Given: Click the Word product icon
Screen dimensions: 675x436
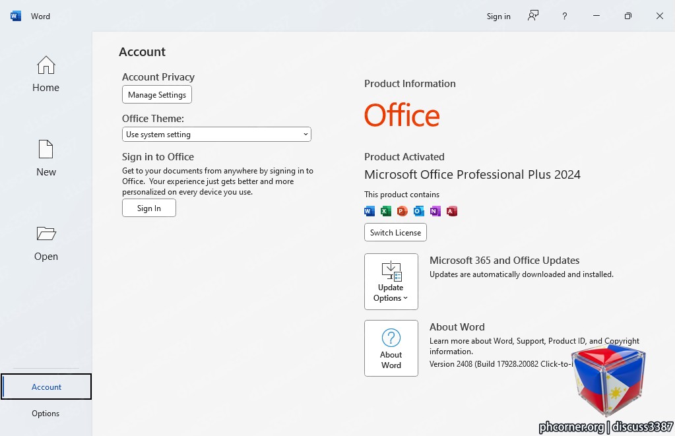Looking at the screenshot, I should point(370,211).
